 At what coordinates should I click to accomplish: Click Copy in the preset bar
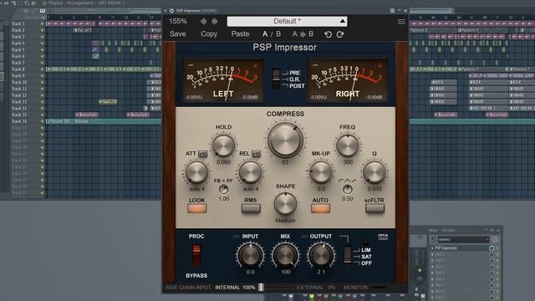209,34
